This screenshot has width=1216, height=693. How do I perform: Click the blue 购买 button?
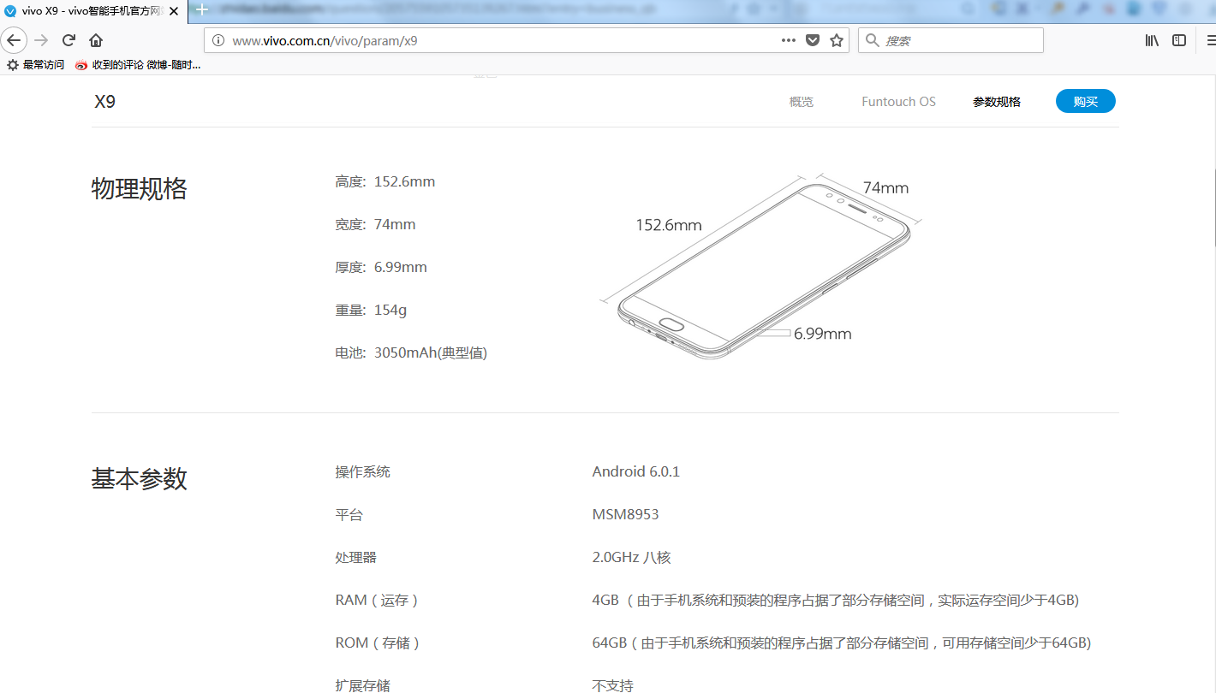click(x=1086, y=101)
